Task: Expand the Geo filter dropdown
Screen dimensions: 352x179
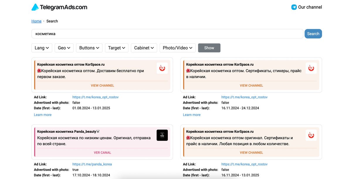Action: tap(64, 48)
